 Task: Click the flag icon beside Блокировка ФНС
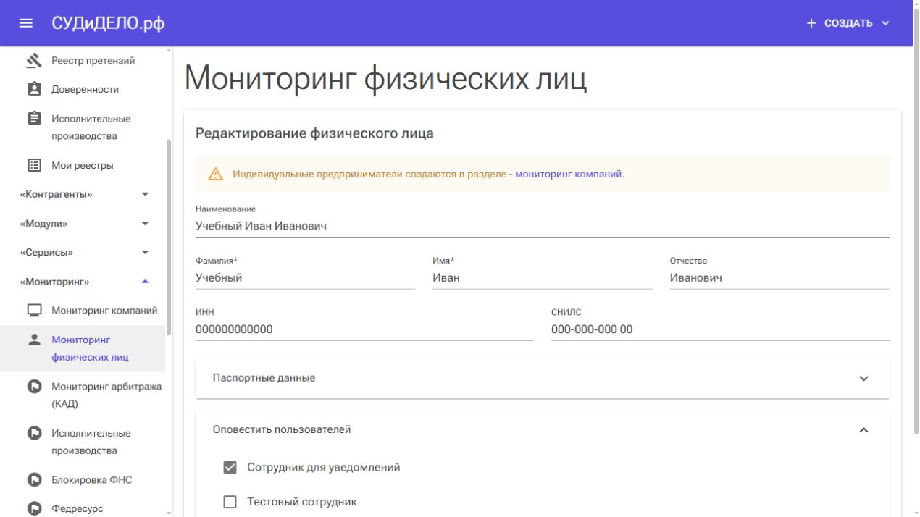click(34, 480)
